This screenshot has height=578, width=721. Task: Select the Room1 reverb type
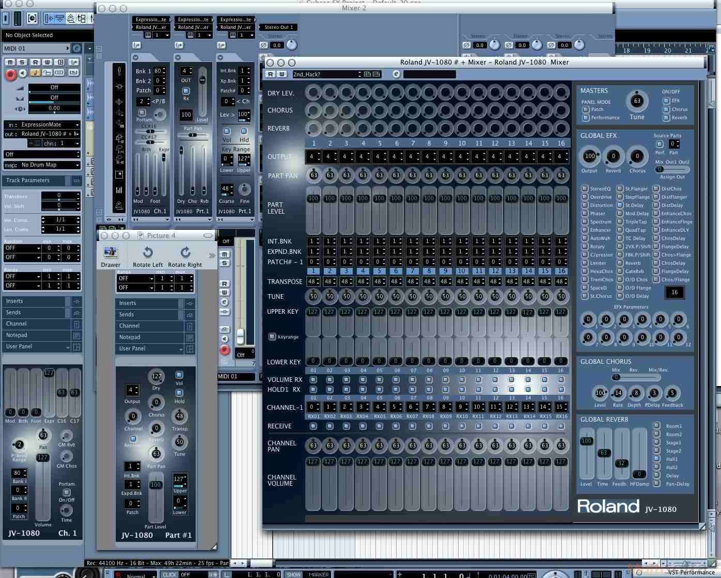point(657,426)
